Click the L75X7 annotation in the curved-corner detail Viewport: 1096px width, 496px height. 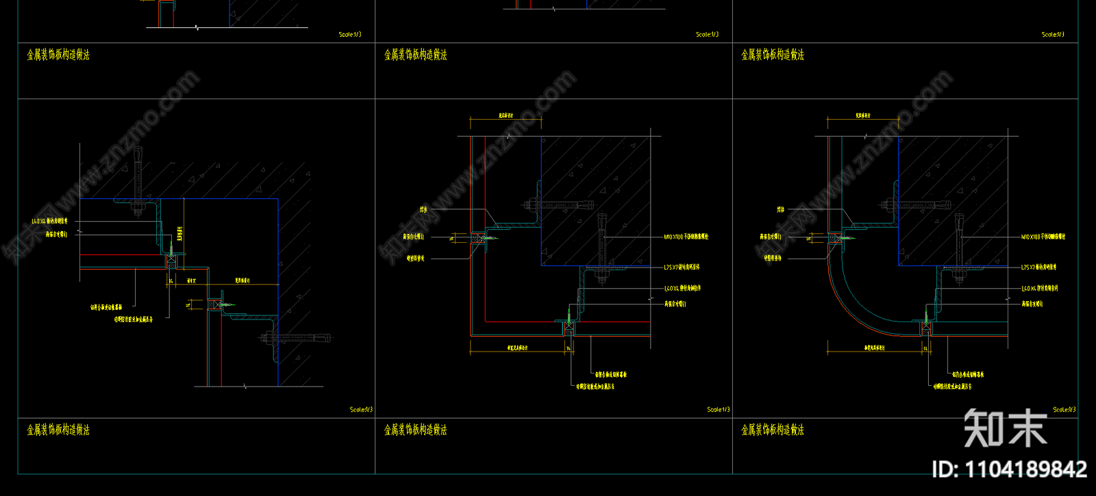point(1039,267)
